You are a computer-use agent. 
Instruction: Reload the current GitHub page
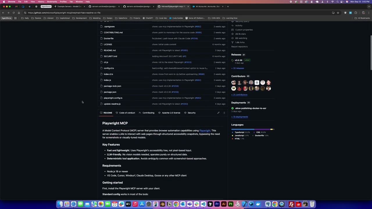point(13,13)
